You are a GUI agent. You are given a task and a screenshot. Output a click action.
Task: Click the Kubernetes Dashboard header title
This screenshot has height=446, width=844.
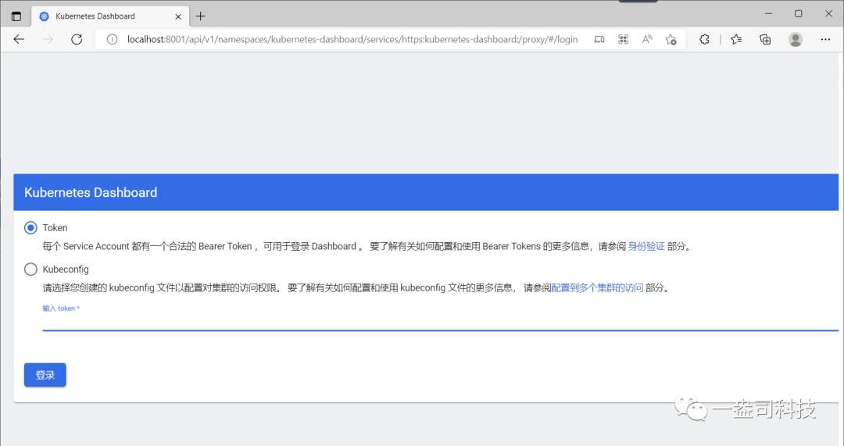pos(91,193)
